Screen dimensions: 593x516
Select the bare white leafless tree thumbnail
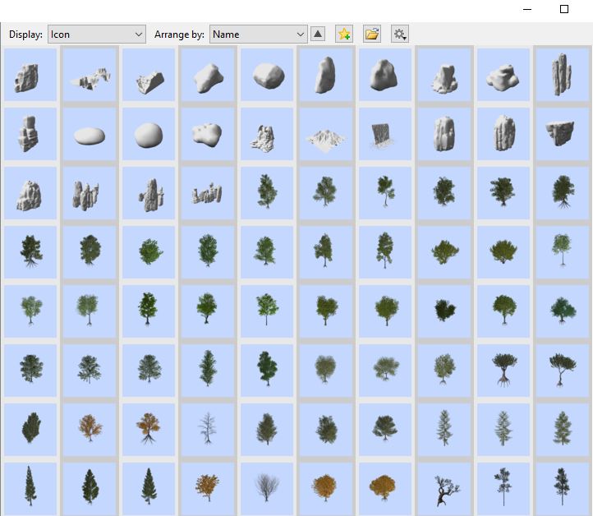pyautogui.click(x=208, y=430)
